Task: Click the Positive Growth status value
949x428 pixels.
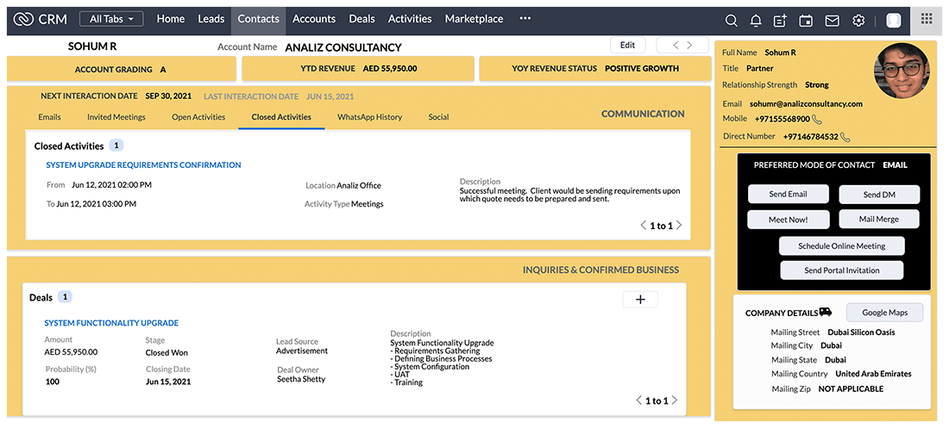Action: 642,69
